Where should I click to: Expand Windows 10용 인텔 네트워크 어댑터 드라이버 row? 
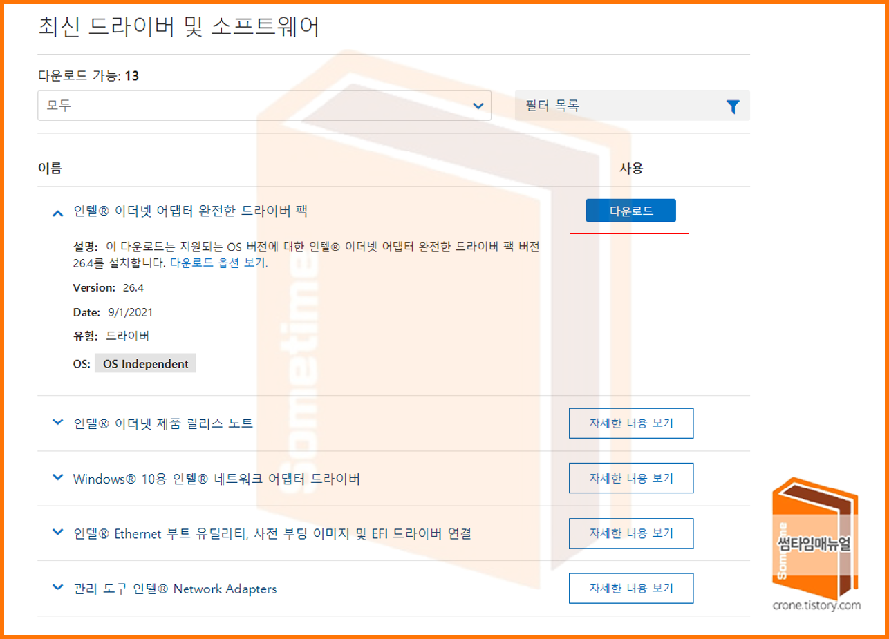tap(57, 477)
